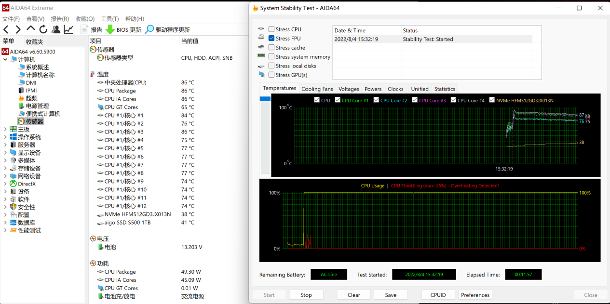Select the 传感器 item in the tree
The height and width of the screenshot is (304, 610).
[30, 121]
